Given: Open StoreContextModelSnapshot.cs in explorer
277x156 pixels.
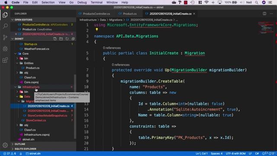Looking at the screenshot, I should pos(47,116).
